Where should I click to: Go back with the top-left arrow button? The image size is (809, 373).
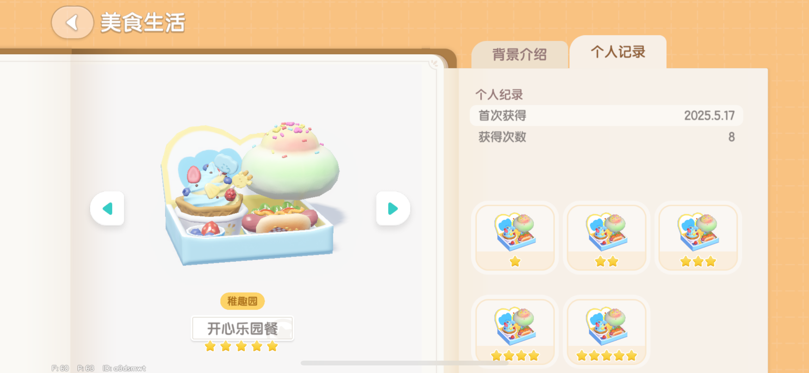pyautogui.click(x=72, y=22)
